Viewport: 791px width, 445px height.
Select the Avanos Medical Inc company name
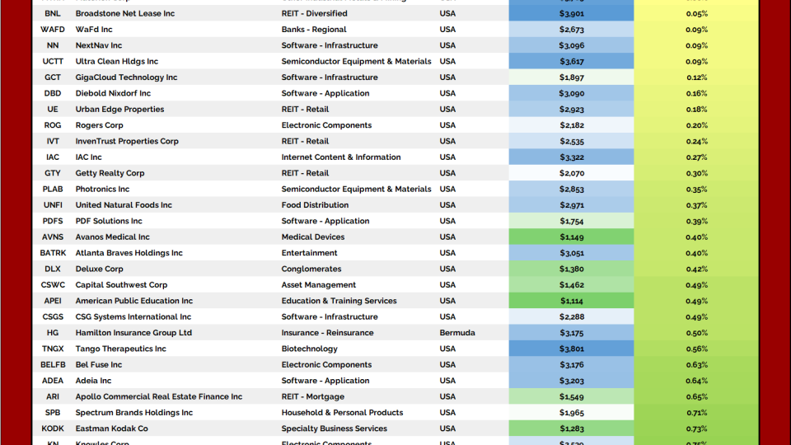coord(113,237)
